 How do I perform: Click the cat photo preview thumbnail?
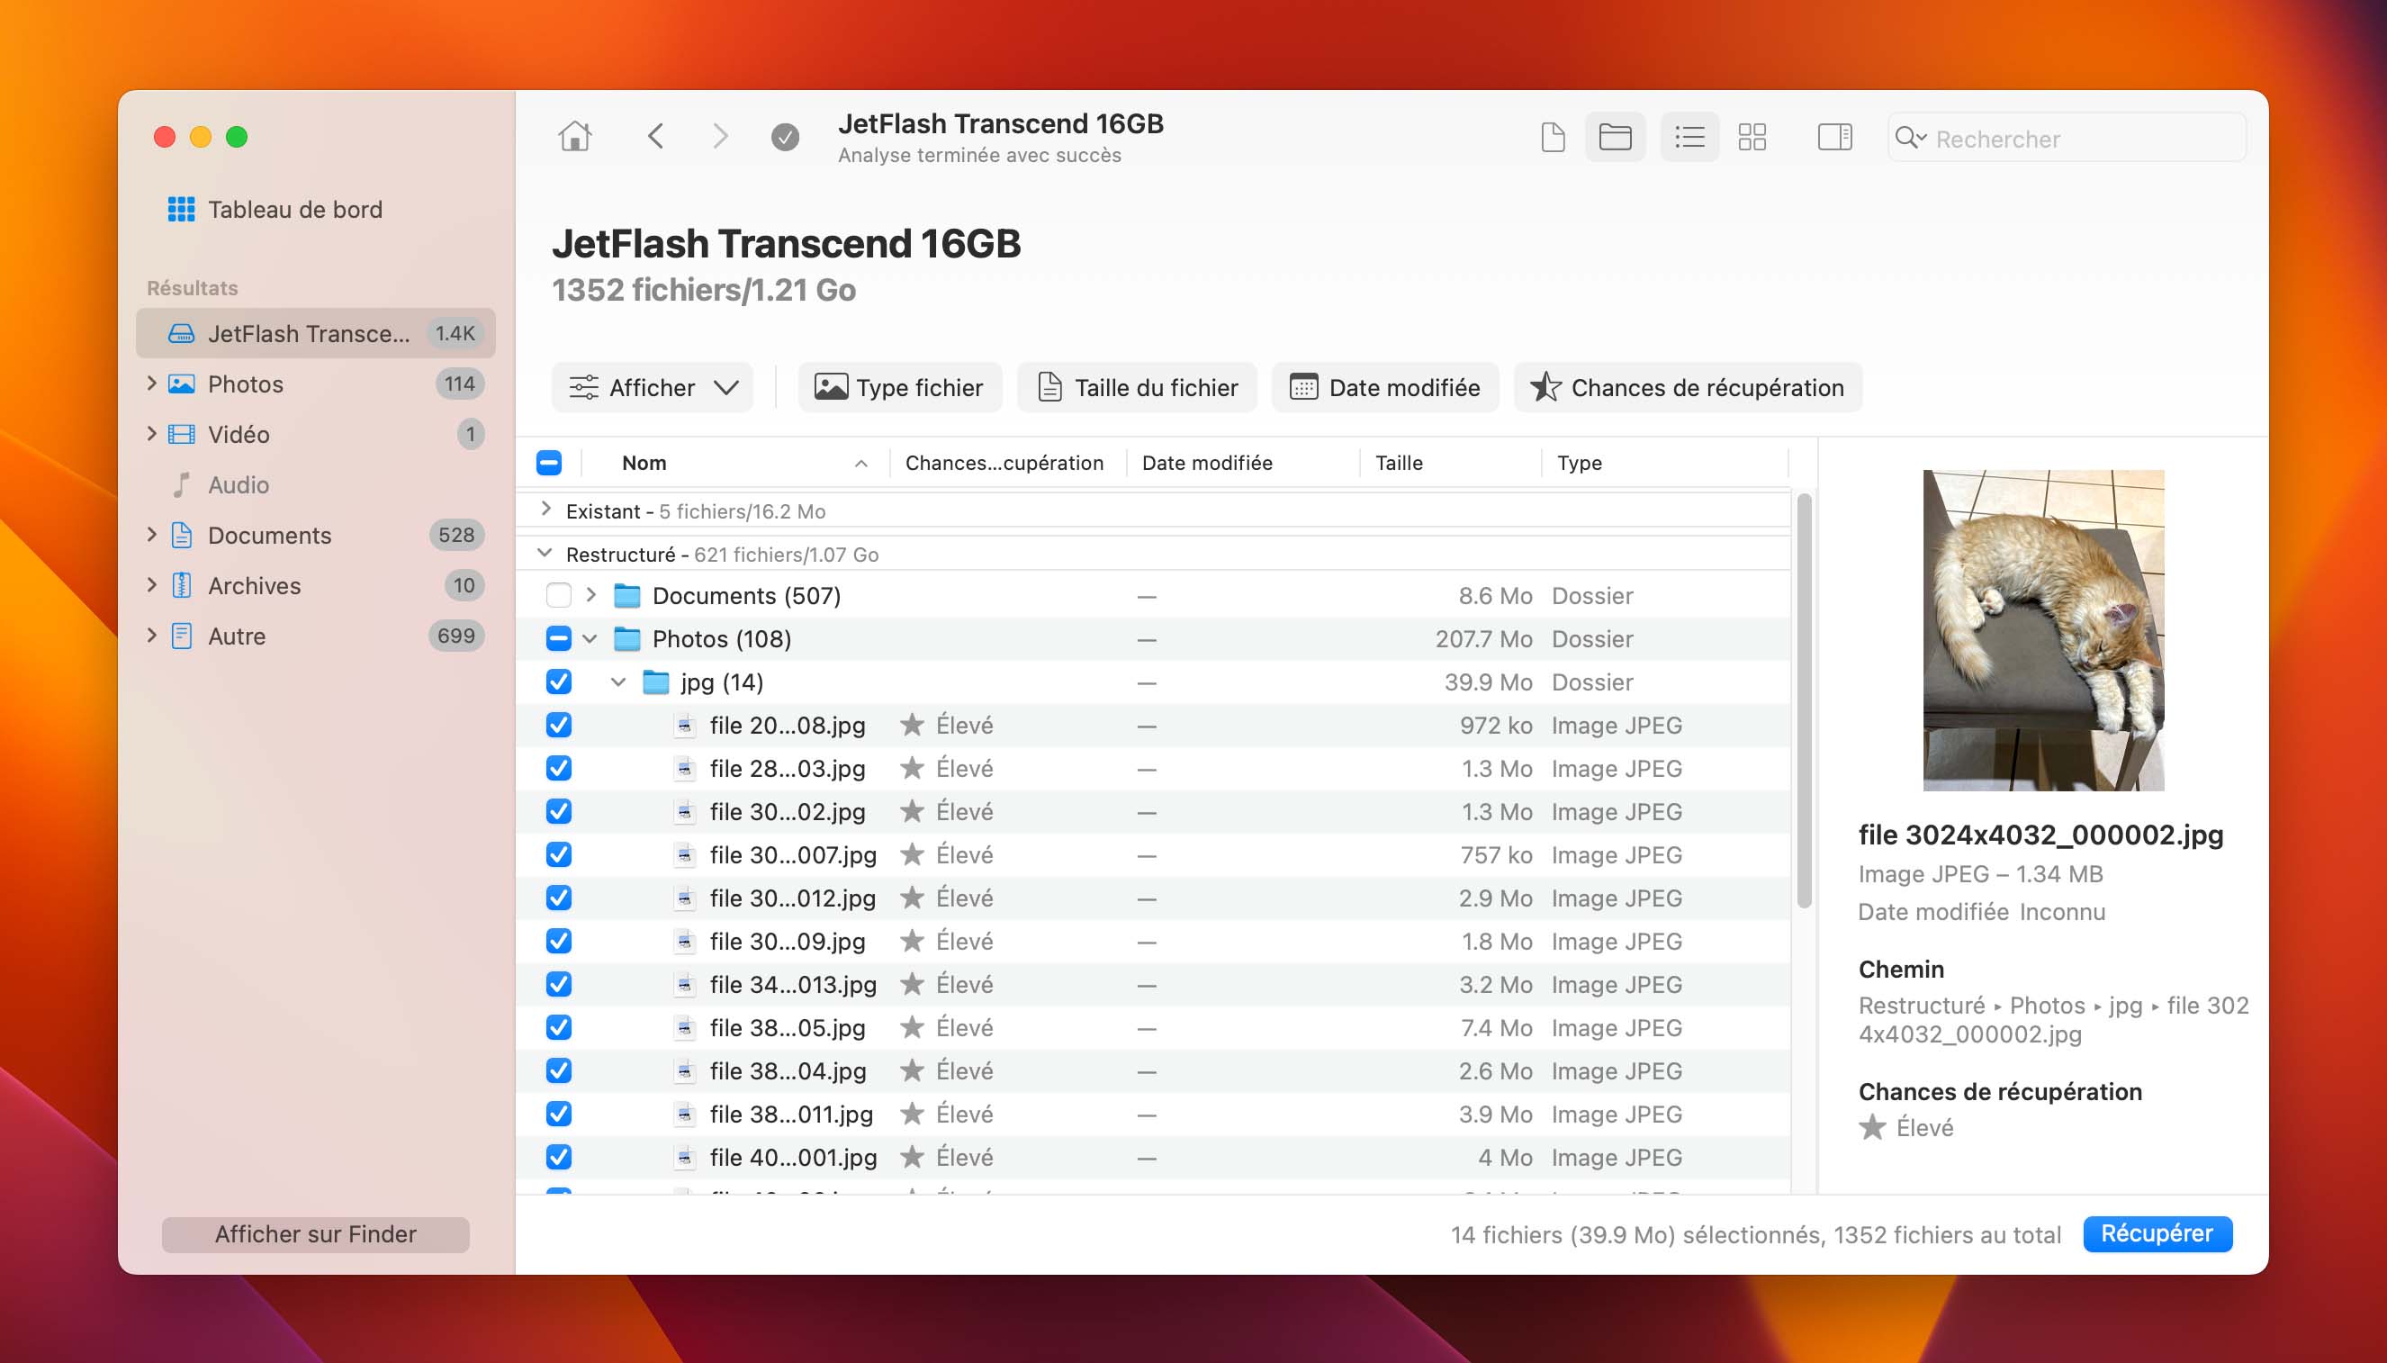[2042, 630]
